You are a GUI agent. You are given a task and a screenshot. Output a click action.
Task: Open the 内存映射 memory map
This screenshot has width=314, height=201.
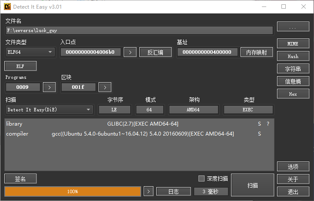(x=257, y=52)
